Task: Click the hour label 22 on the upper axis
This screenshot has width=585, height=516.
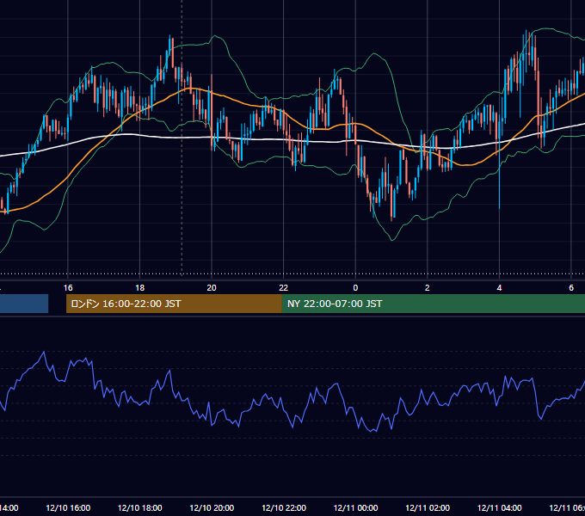Action: click(284, 288)
